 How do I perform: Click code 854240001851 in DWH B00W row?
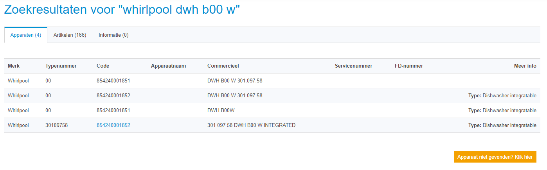113,111
